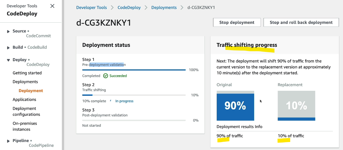The image size is (343, 150).
Task: Click the 'Next: The deployment will shift' paragraph
Action: (274, 67)
